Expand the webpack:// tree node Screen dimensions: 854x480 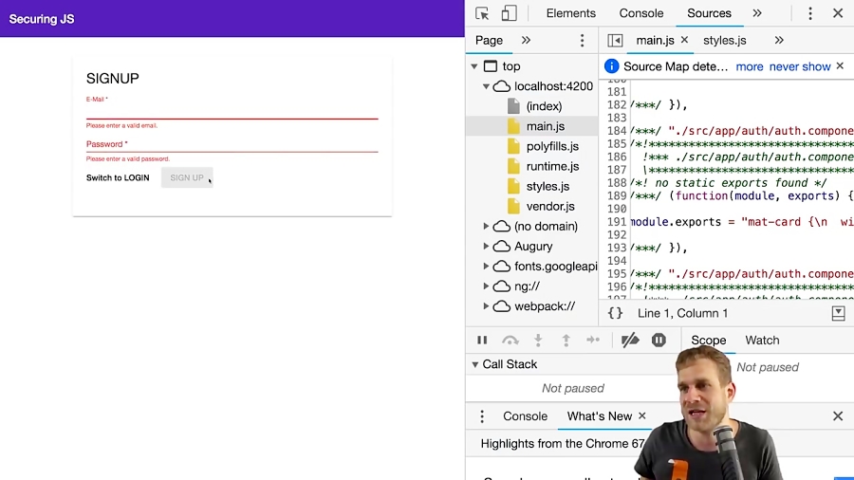(x=486, y=305)
